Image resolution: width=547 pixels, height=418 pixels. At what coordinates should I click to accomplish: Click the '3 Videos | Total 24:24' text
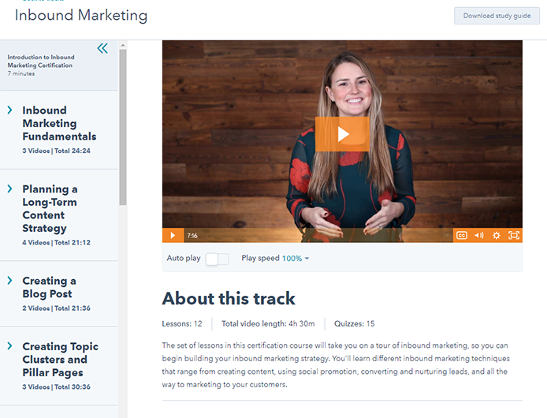57,151
